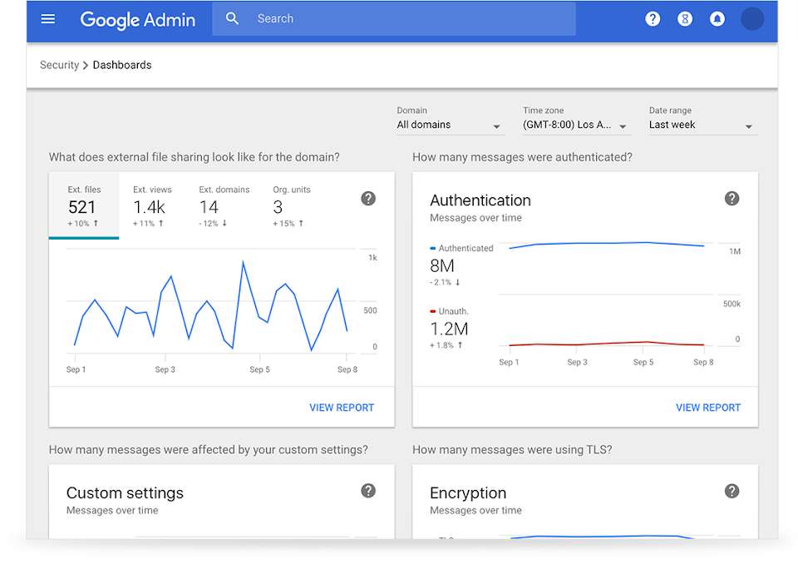Switch to the Ext. domains tab
798x564 pixels.
[x=224, y=205]
